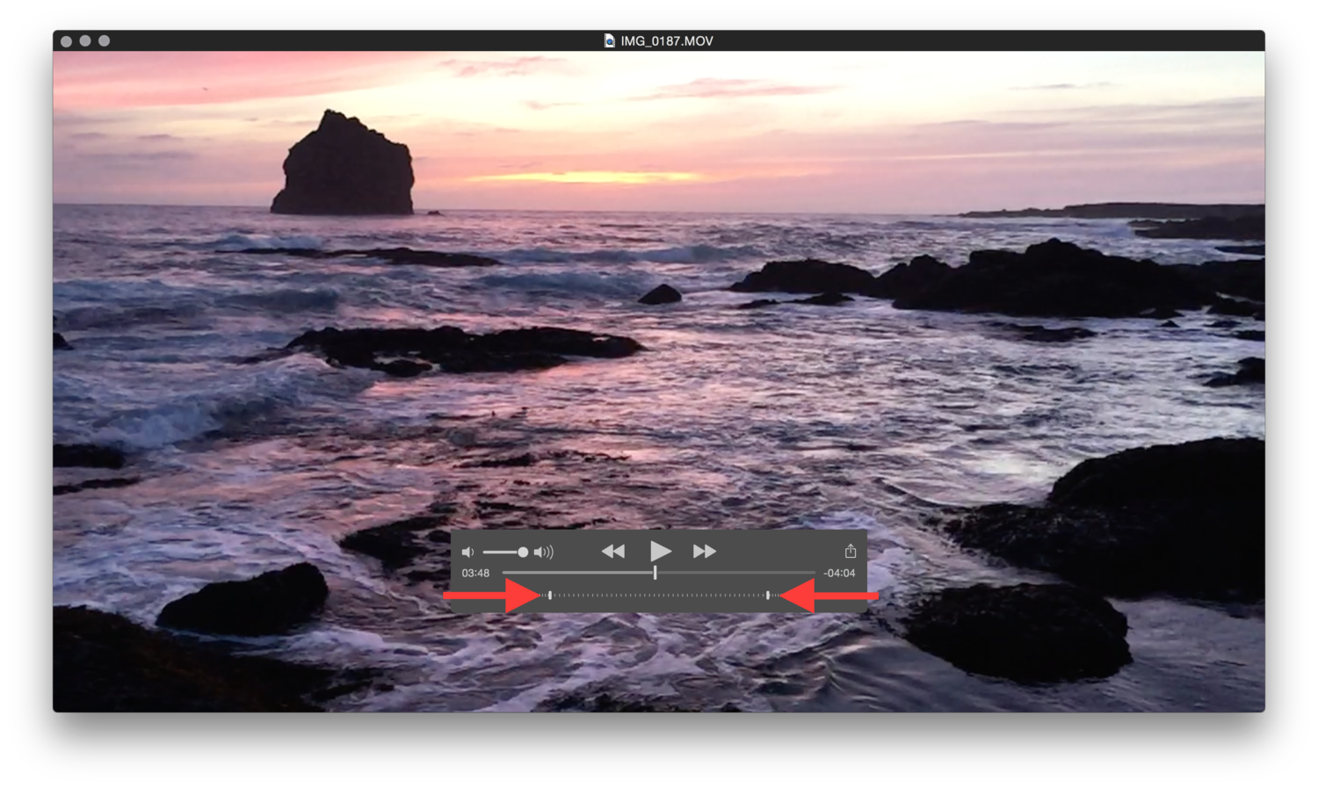
Task: Play the IMG_0187.MOV video
Action: pyautogui.click(x=660, y=551)
